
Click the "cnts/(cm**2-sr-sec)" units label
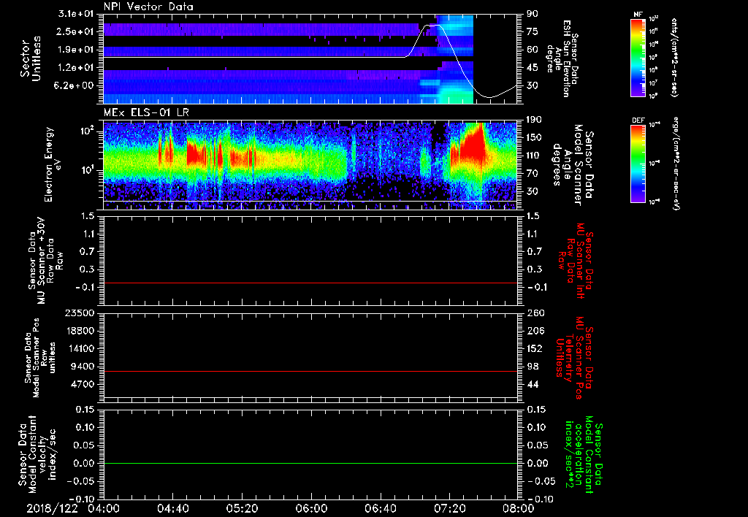pos(674,57)
